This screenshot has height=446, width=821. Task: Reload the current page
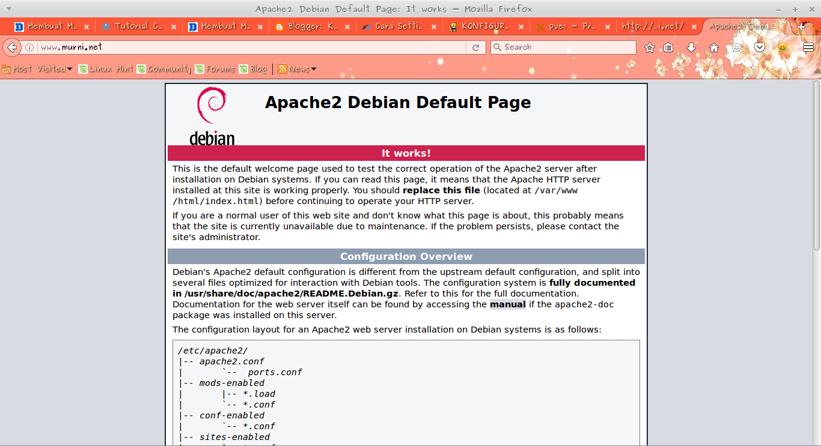(475, 47)
